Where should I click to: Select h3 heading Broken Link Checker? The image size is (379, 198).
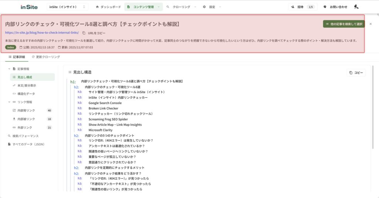tap(103, 108)
